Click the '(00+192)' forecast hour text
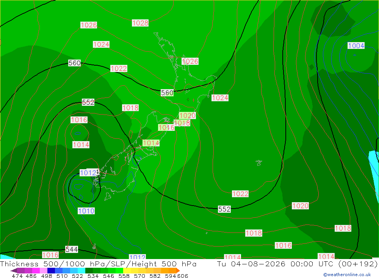Image resolution: width=379 pixels, height=278 pixels. tap(358, 264)
